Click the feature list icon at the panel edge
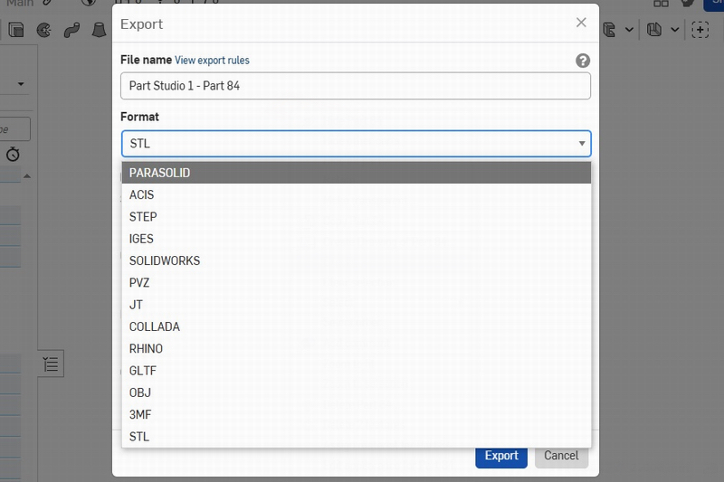The image size is (724, 482). (51, 364)
